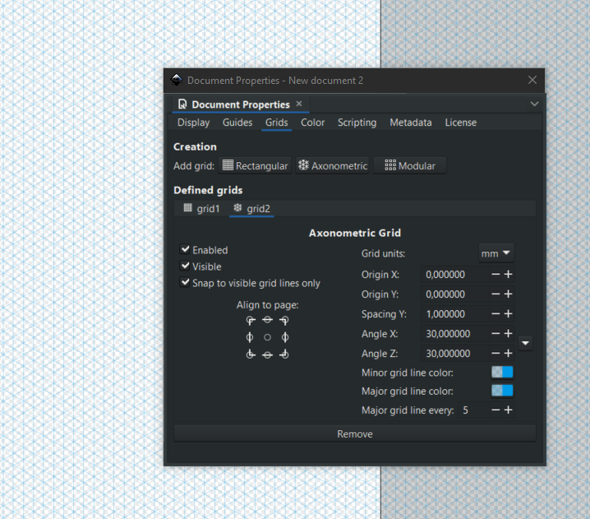Add a Rectangular grid
The image size is (590, 519).
(255, 165)
